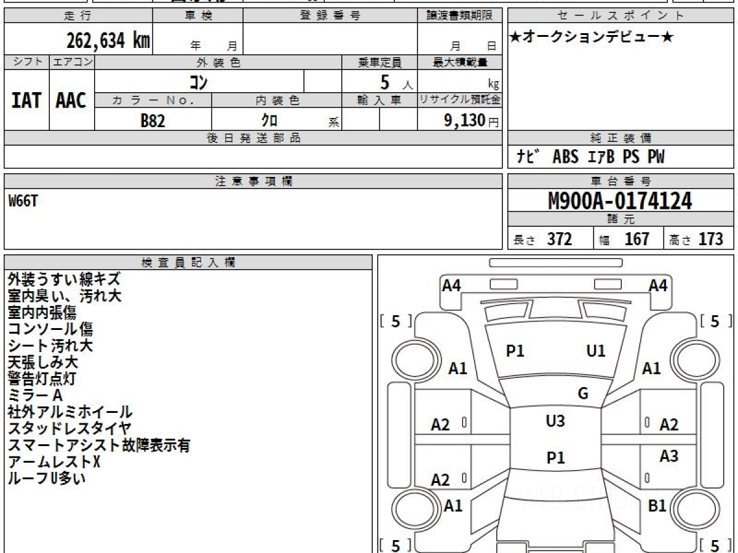Select the シフト header label
Screen dimensions: 738x553
pos(26,62)
